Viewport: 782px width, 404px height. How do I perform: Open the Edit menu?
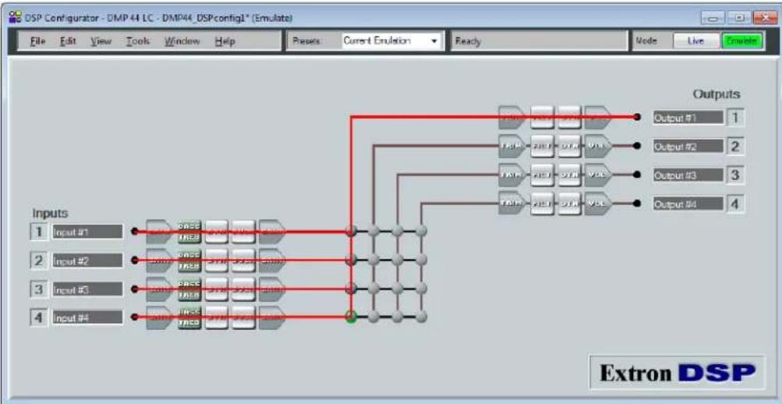[x=67, y=41]
